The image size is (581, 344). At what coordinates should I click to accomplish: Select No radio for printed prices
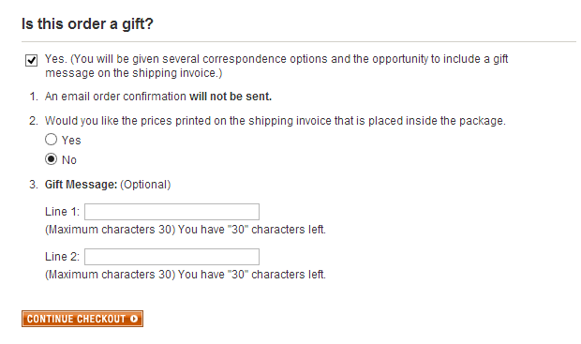tap(52, 159)
